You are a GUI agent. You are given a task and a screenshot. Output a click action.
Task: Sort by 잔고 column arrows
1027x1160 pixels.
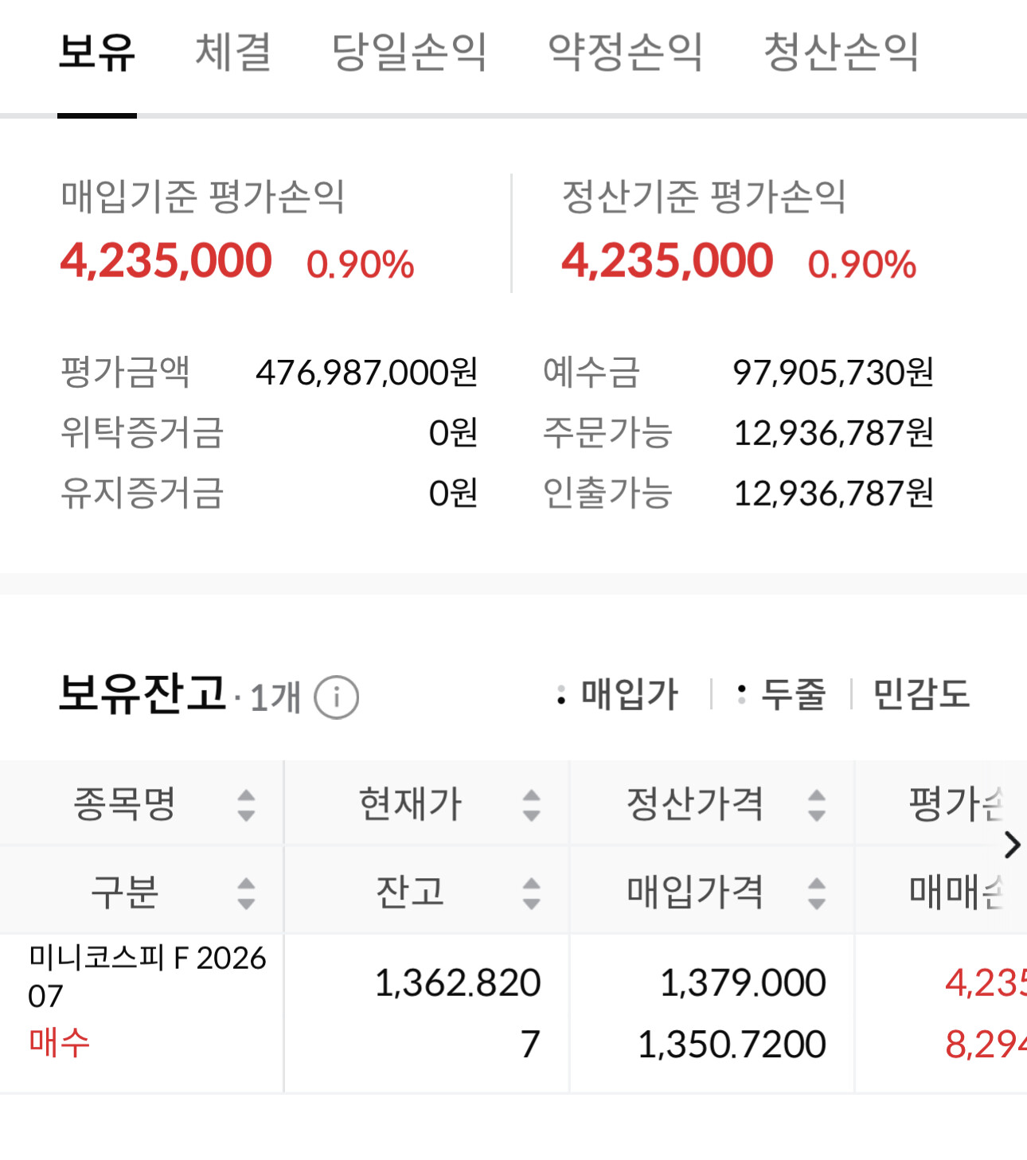tap(531, 892)
